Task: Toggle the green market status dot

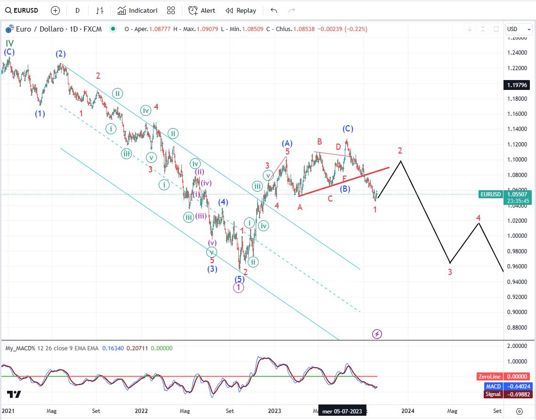Action: [112, 29]
